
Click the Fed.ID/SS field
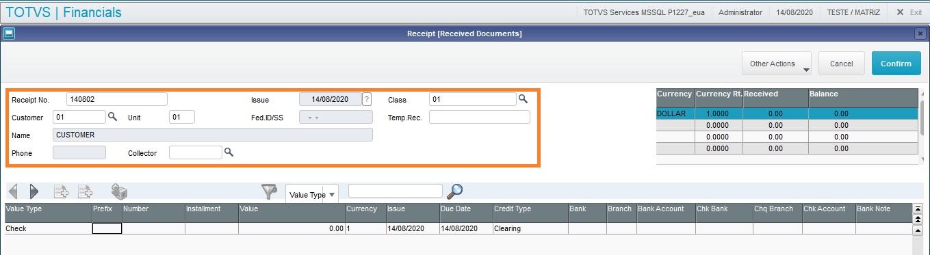[x=336, y=117]
